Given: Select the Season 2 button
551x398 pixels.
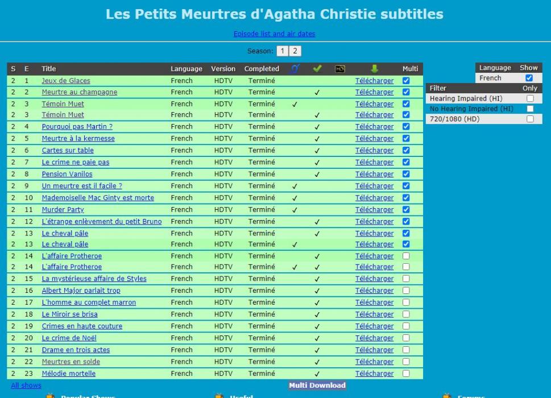Looking at the screenshot, I should point(295,51).
